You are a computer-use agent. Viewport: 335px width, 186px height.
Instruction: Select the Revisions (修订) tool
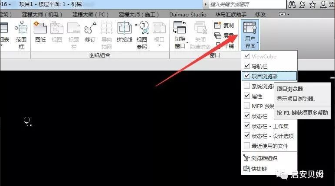click(x=90, y=32)
